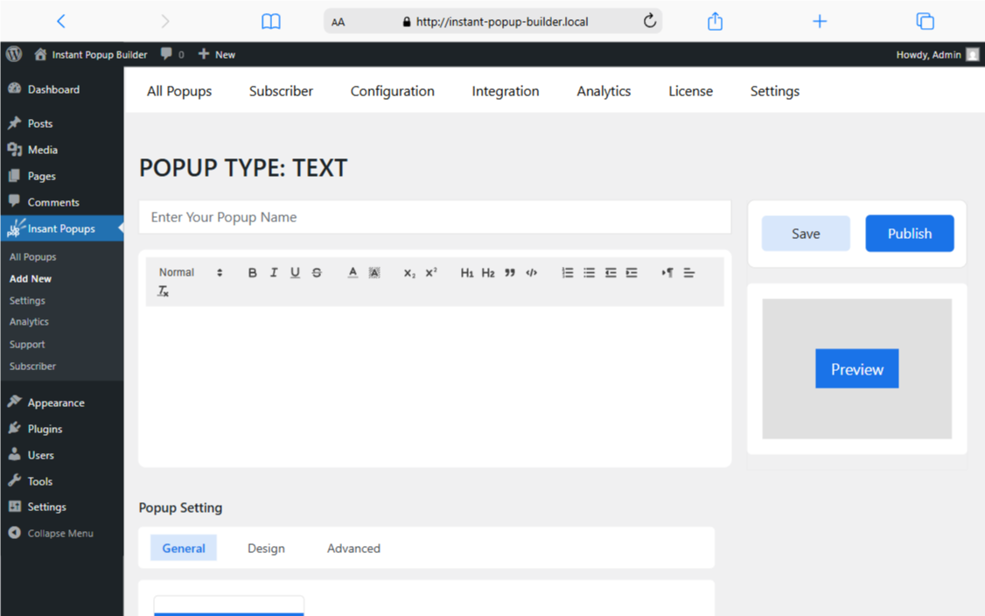Open Subscriber submenu link in sidebar
The height and width of the screenshot is (616, 985).
click(x=32, y=366)
